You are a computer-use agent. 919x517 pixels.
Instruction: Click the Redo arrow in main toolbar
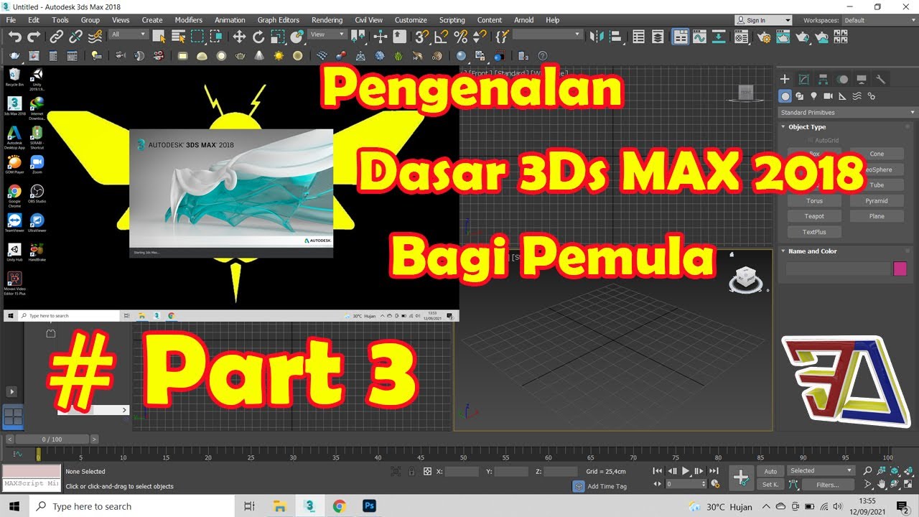point(34,37)
